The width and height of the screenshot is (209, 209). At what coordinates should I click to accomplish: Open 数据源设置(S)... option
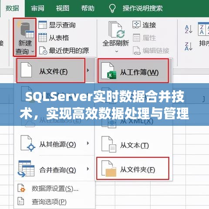[x=55, y=189]
